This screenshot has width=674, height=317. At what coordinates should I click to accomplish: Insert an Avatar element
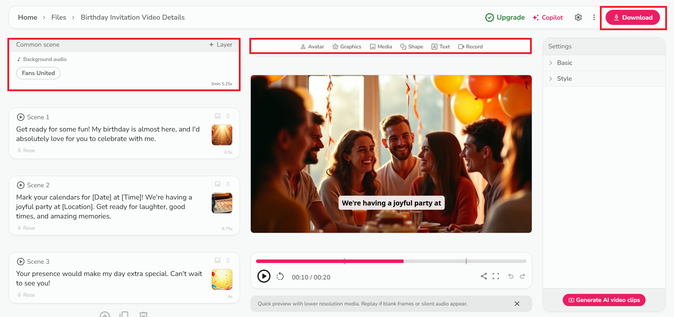pyautogui.click(x=312, y=47)
